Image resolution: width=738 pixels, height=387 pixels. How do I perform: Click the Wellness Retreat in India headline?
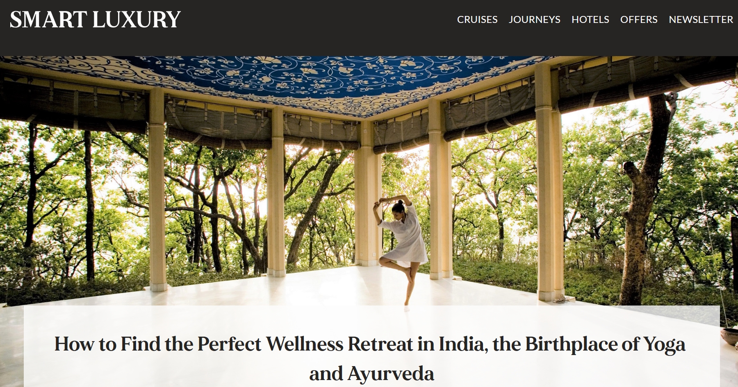pyautogui.click(x=370, y=344)
